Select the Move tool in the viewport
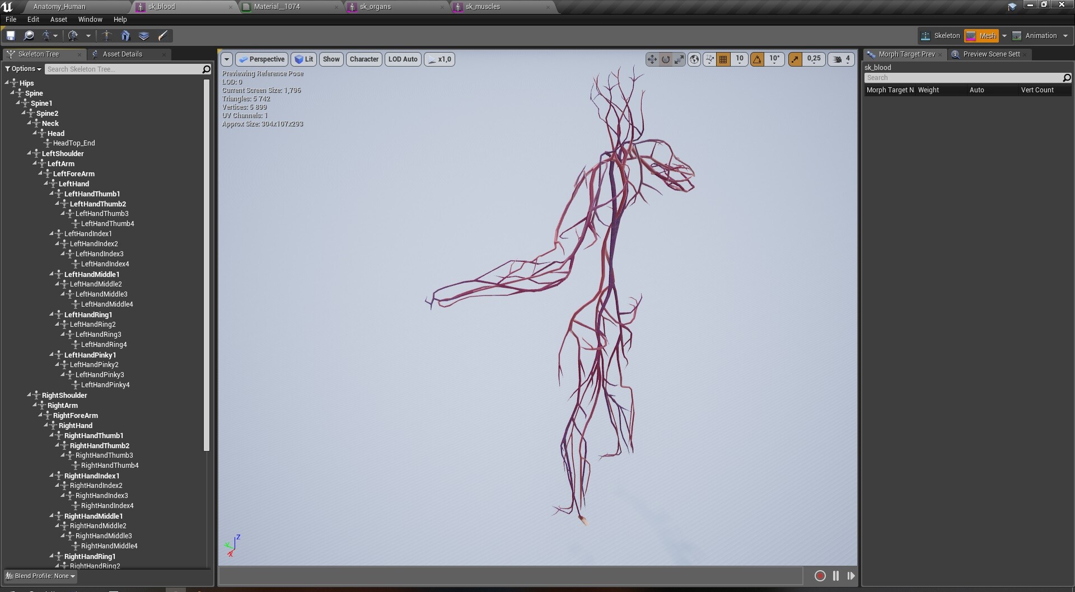 [x=651, y=59]
